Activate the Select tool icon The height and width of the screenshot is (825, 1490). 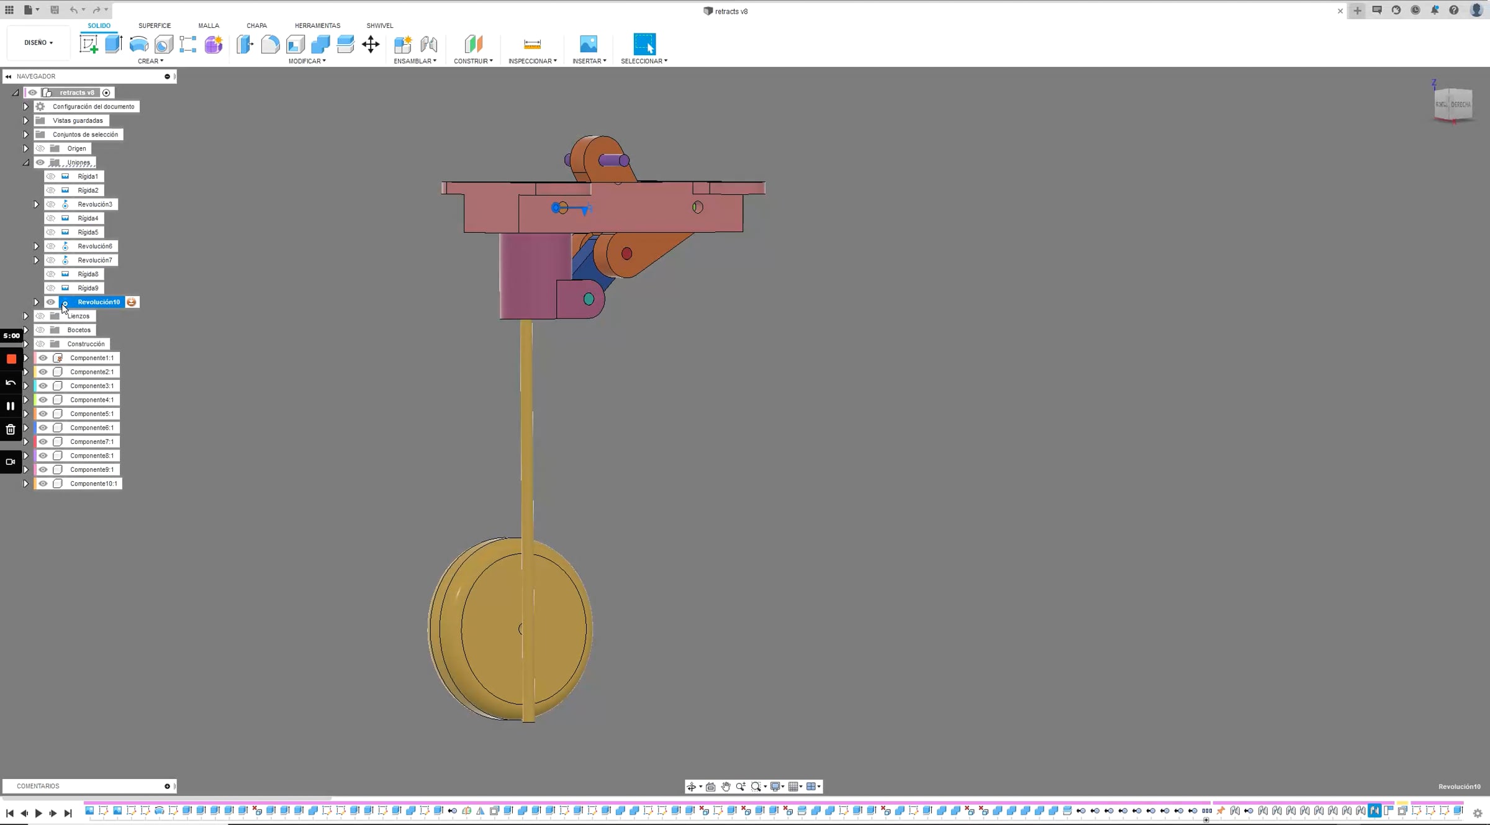click(x=644, y=44)
